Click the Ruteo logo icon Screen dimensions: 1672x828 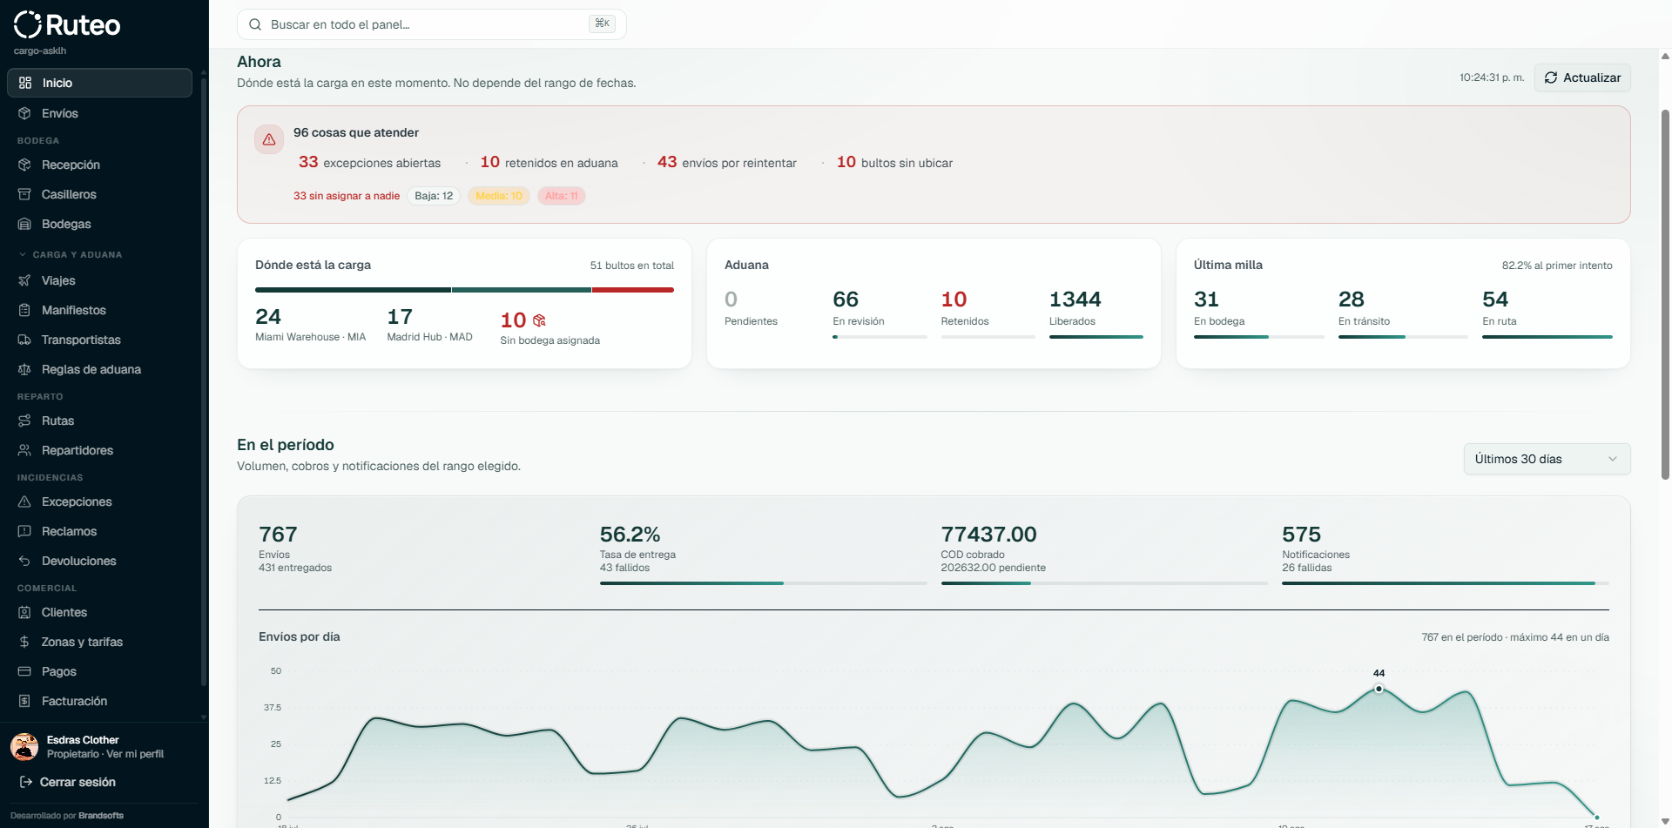[28, 24]
